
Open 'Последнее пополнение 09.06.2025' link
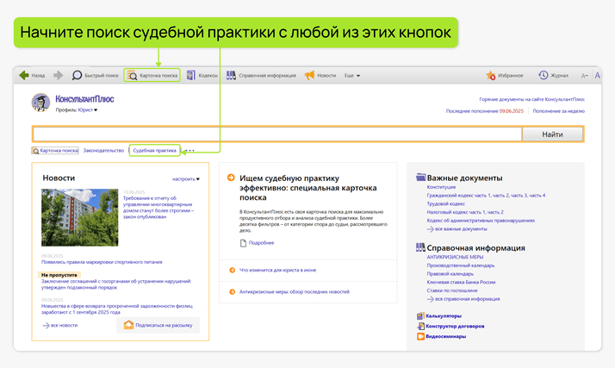485,111
